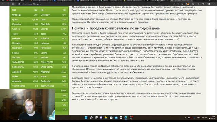Image resolution: width=217 pixels, height=122 pixels.
Task: Select Shiba BEP20 SHIB in the left column
Action: point(25,67)
